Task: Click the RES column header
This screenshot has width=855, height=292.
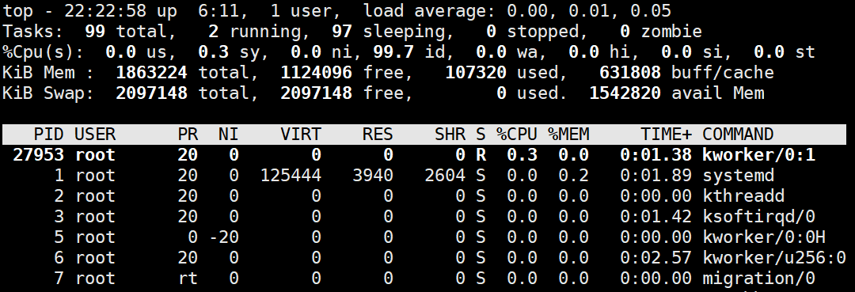Action: 378,134
